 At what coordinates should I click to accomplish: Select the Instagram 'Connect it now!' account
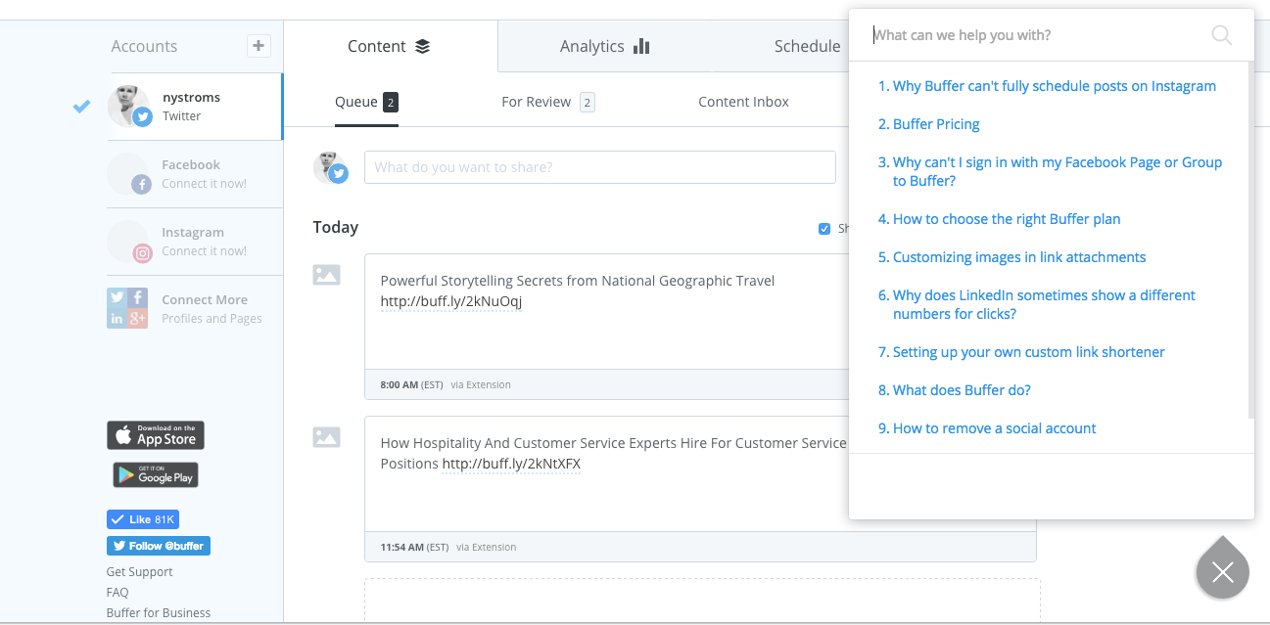point(195,242)
